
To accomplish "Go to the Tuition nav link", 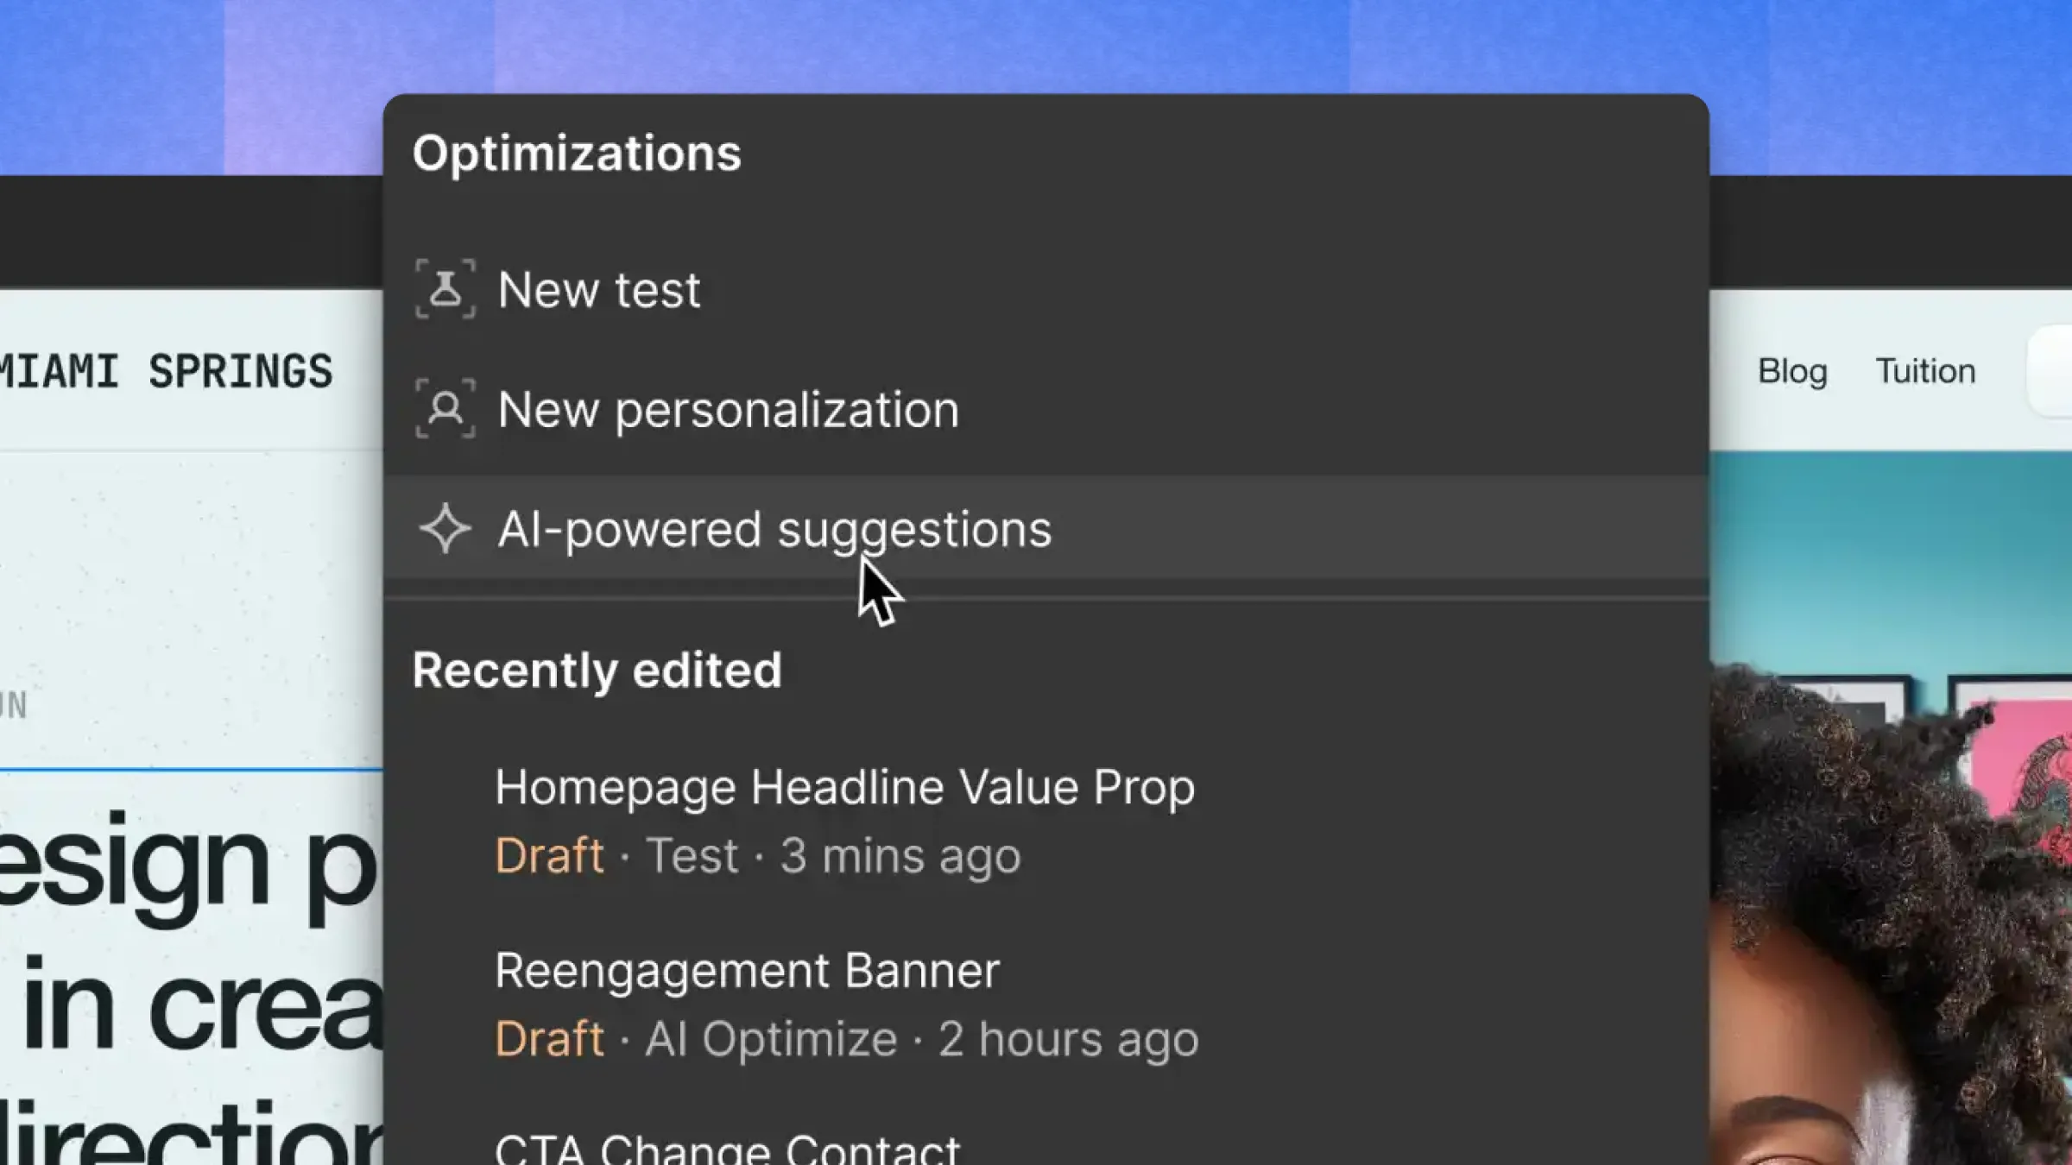I will point(1924,370).
